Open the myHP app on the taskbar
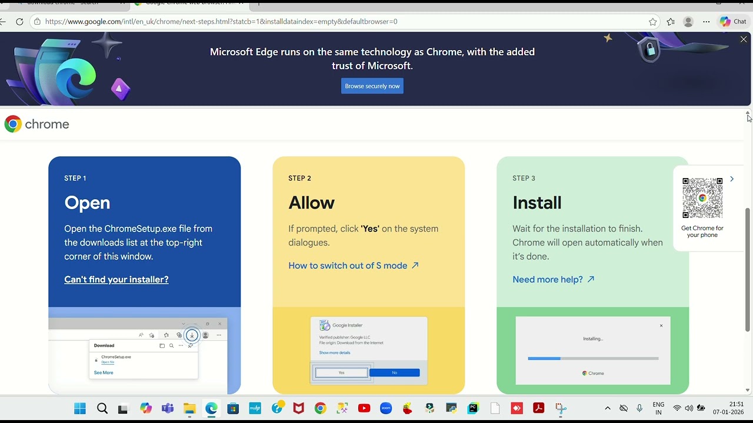This screenshot has width=753, height=423. click(x=255, y=408)
